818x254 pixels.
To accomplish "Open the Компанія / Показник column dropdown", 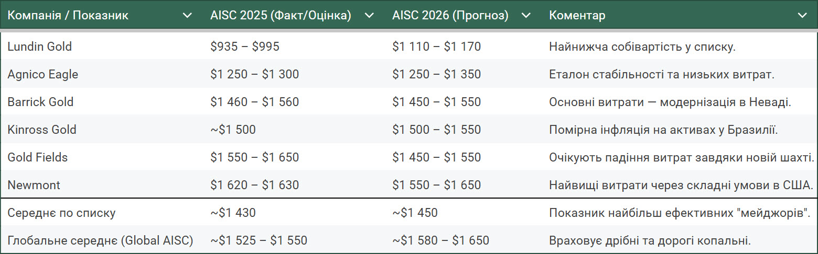I will 187,16.
